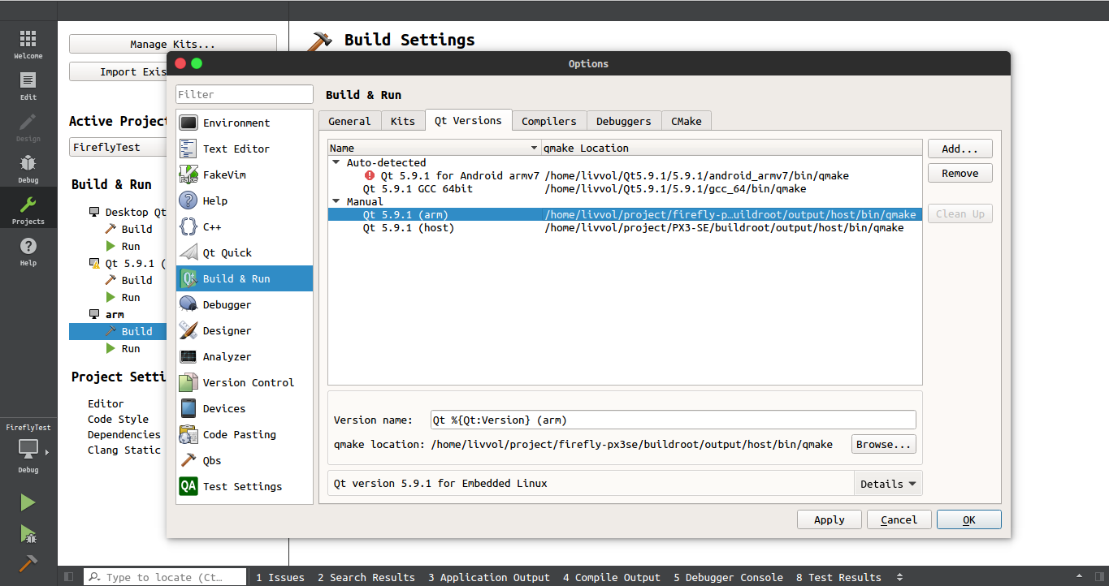Select Environment category in Options
1109x586 pixels.
(245, 123)
